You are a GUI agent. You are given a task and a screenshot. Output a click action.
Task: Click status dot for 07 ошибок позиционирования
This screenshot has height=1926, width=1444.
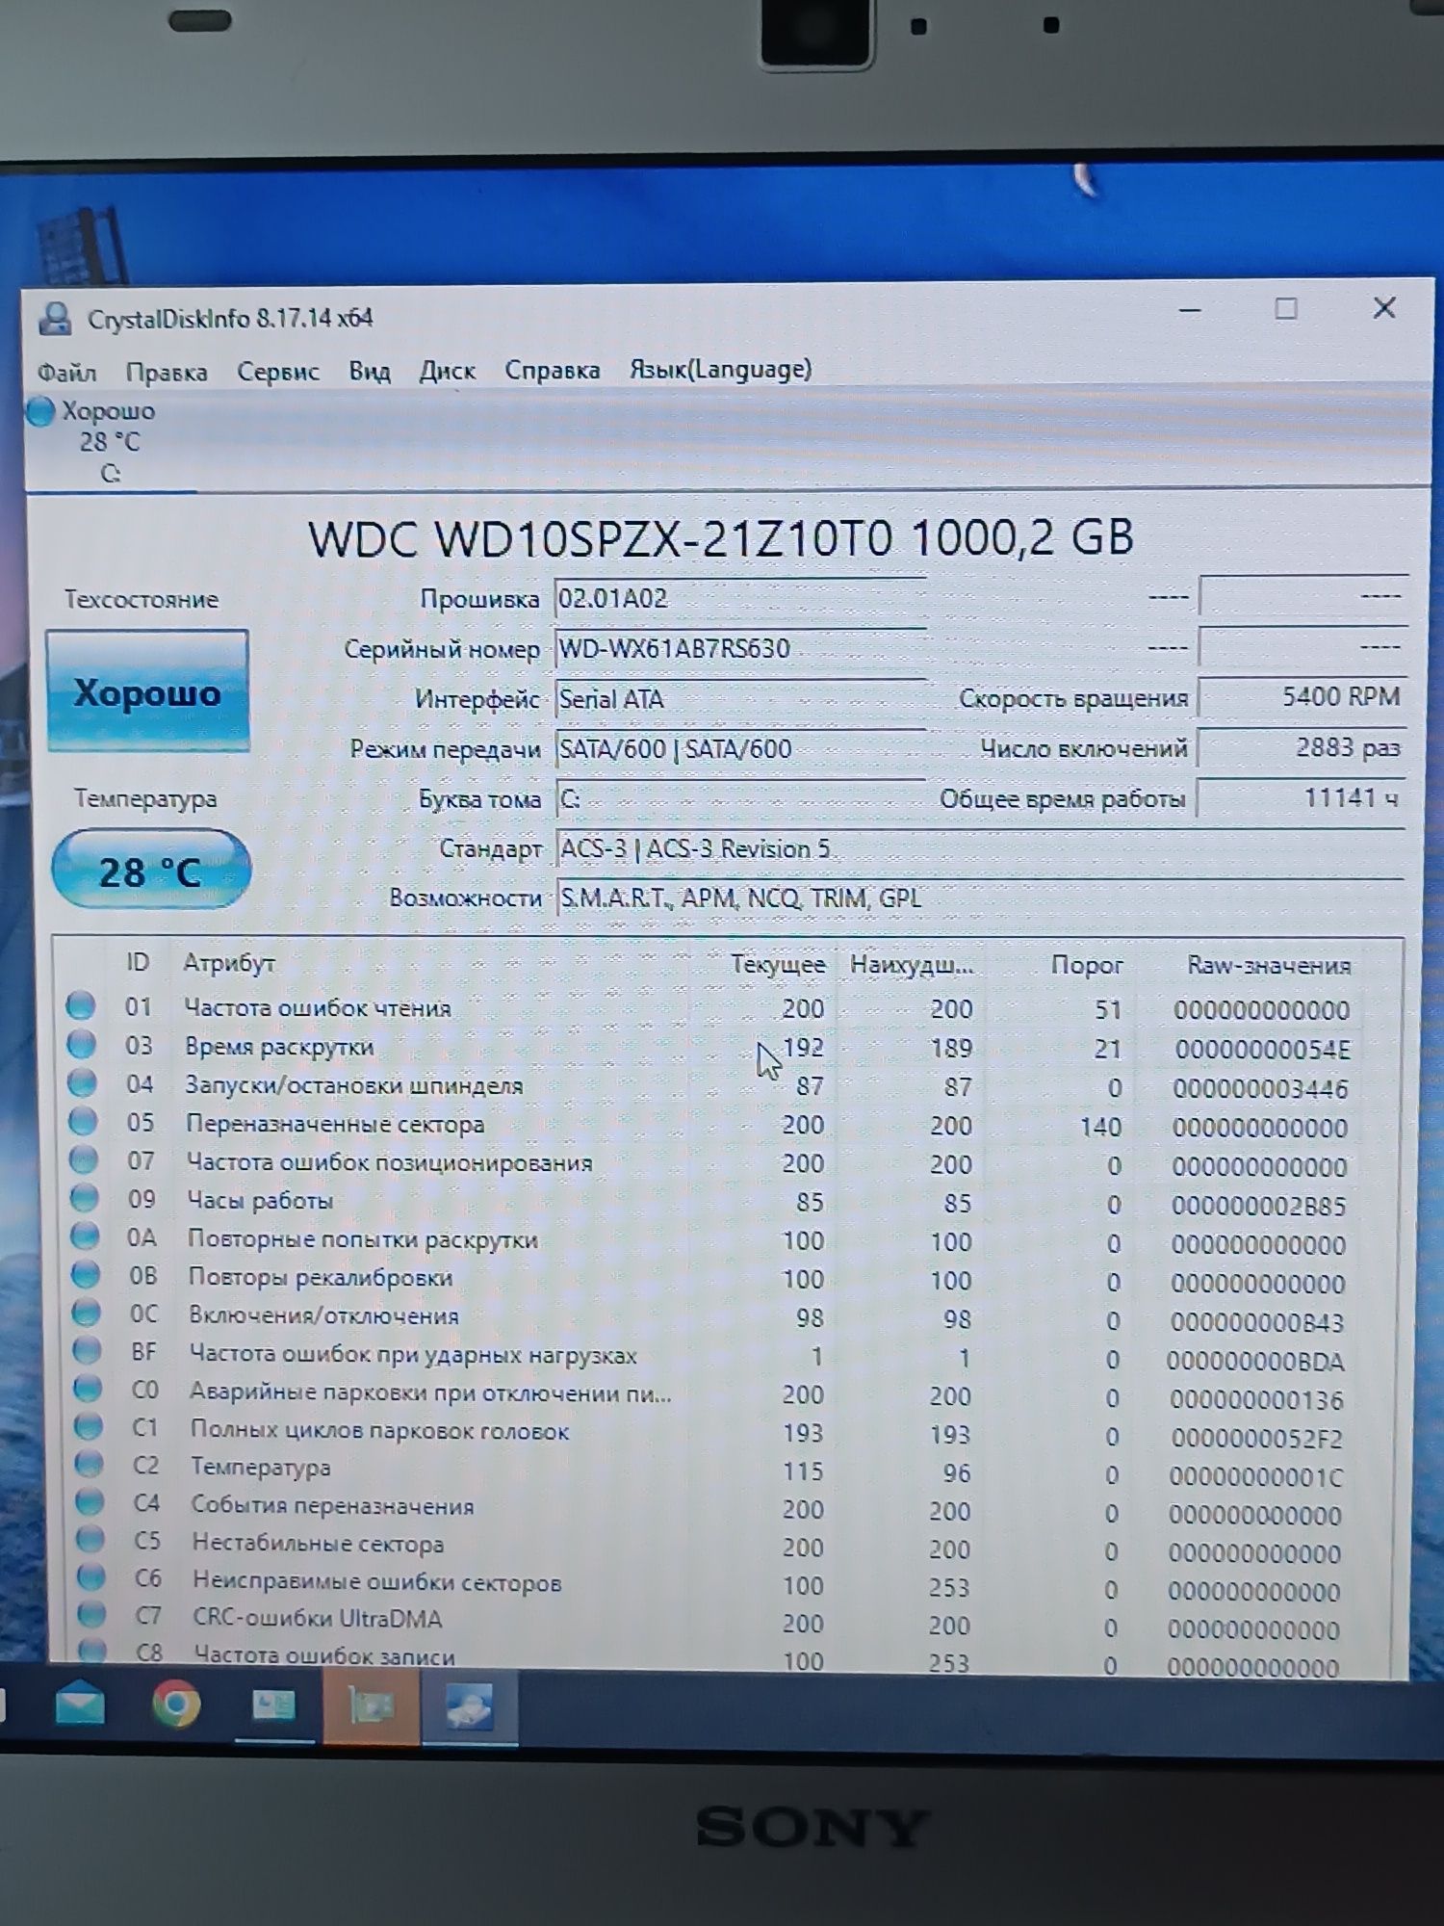click(84, 1159)
